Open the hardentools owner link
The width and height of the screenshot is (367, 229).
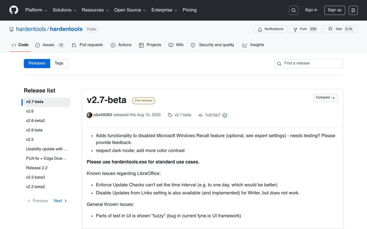pyautogui.click(x=31, y=29)
